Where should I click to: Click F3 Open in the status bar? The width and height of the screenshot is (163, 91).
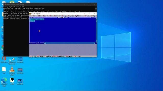pyautogui.click(x=48, y=56)
